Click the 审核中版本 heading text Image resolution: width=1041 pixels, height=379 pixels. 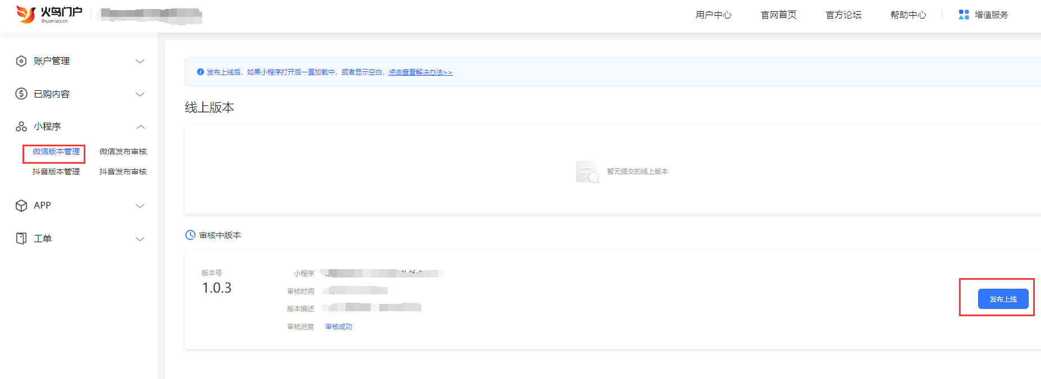point(220,235)
